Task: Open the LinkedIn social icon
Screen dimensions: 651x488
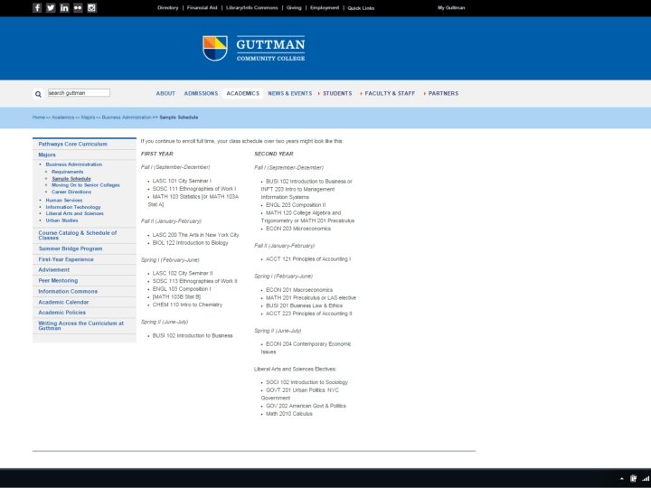Action: (64, 7)
